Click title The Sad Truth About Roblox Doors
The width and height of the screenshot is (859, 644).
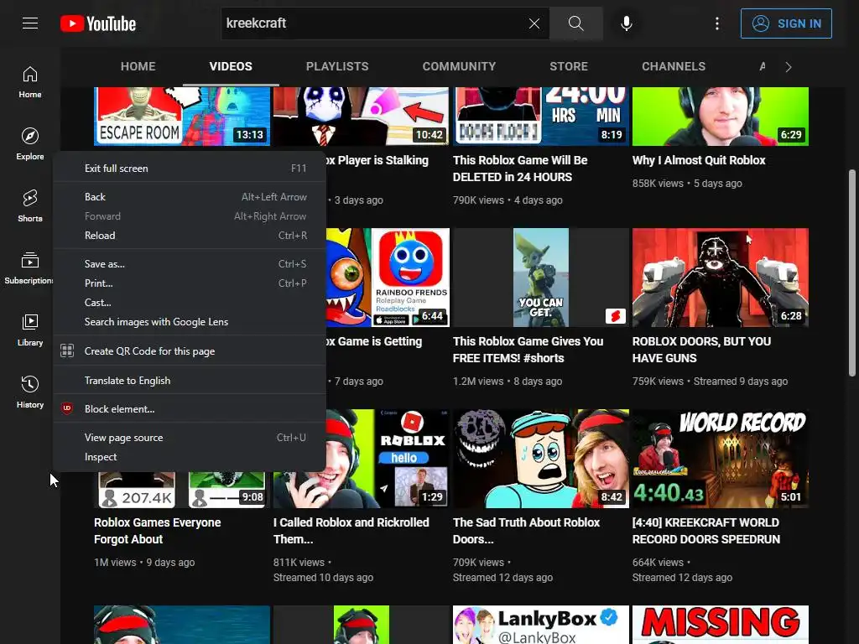pyautogui.click(x=526, y=531)
